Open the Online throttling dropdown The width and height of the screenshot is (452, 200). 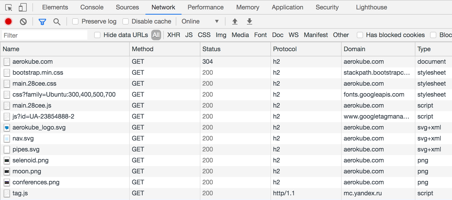pos(200,21)
